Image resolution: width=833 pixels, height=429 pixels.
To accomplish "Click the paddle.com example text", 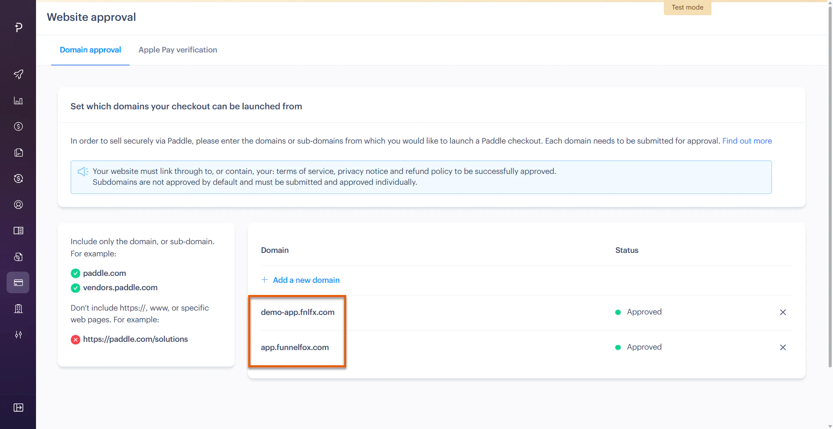I will pos(105,273).
